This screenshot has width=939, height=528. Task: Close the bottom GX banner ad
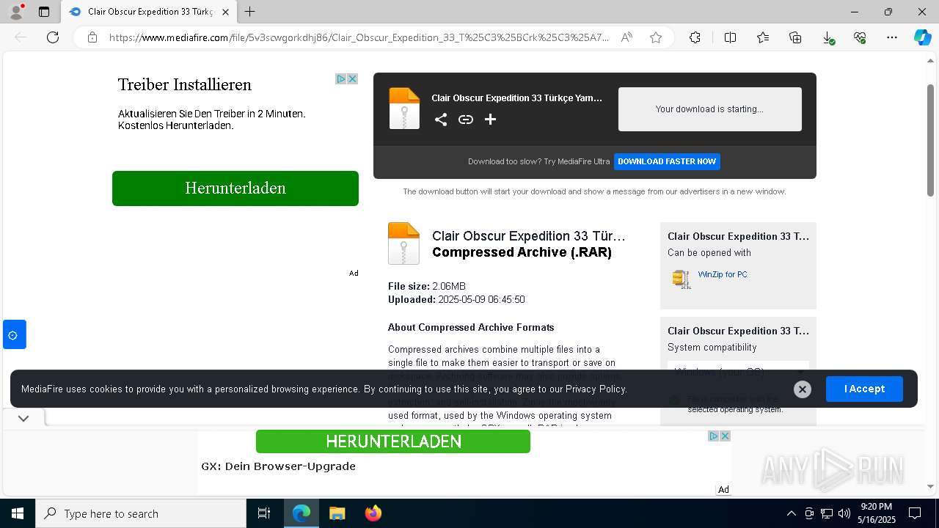pyautogui.click(x=725, y=436)
